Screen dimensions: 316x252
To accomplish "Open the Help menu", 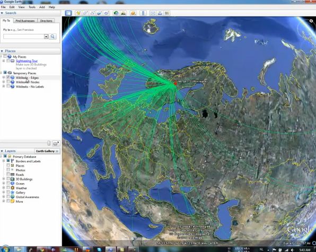I will [52, 7].
